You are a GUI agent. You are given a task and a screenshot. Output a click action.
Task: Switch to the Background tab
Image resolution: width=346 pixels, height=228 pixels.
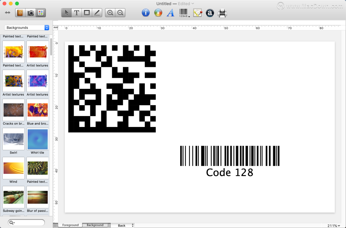[x=95, y=225]
